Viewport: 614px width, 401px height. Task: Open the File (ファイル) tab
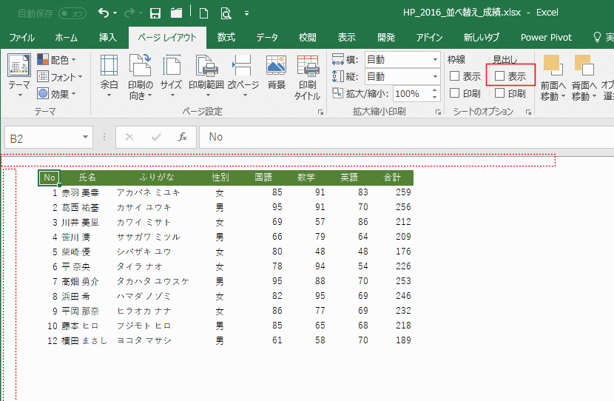pos(22,38)
